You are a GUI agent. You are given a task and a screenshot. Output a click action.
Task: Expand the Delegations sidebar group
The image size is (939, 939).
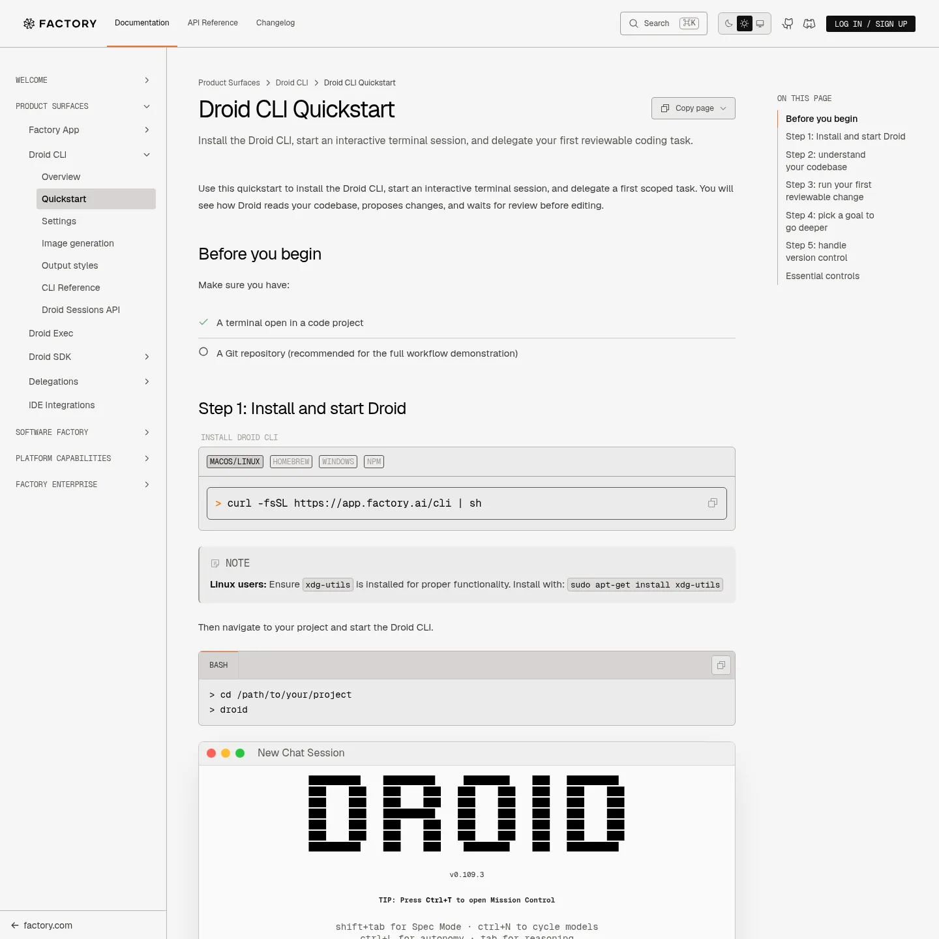(147, 381)
